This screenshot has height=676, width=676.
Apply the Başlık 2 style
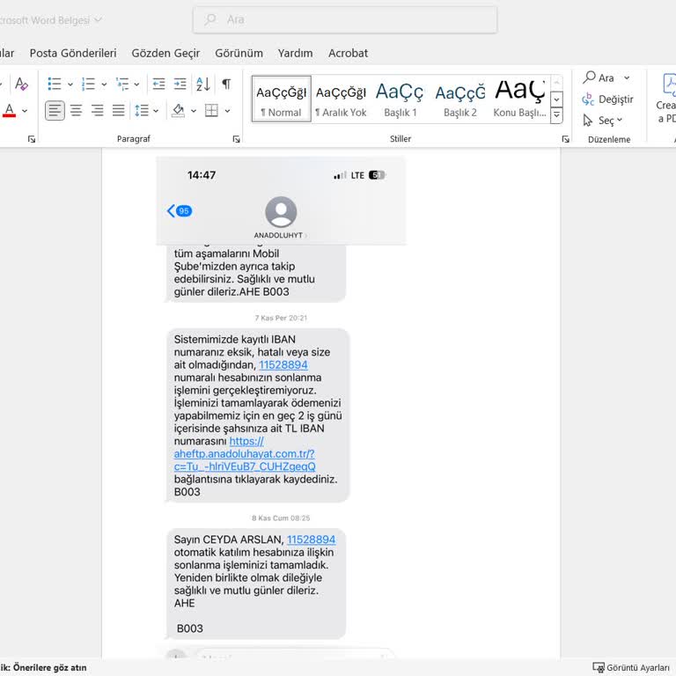tap(460, 99)
